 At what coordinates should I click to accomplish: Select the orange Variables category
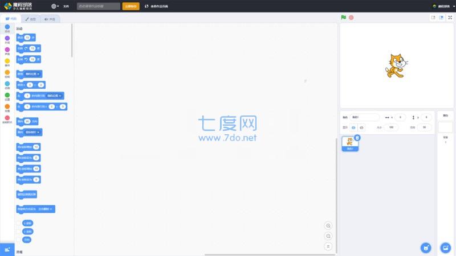(x=7, y=108)
